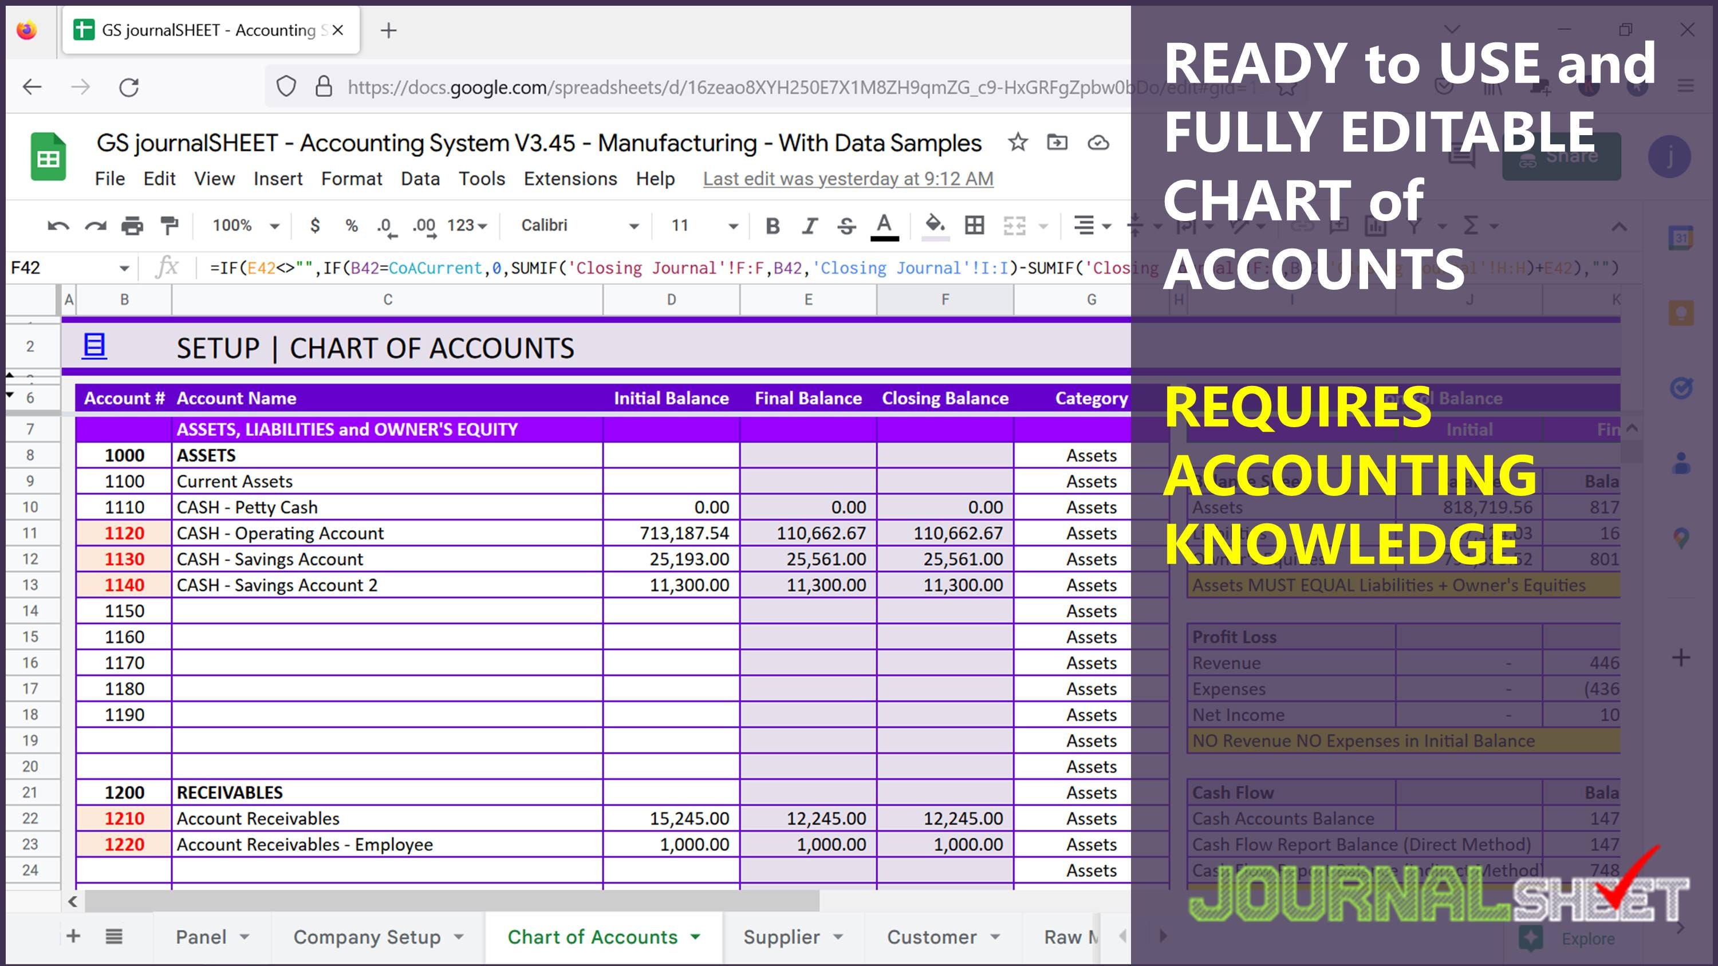Select the Initial Balance 713,187.54 cell
This screenshot has width=1718, height=966.
point(672,533)
